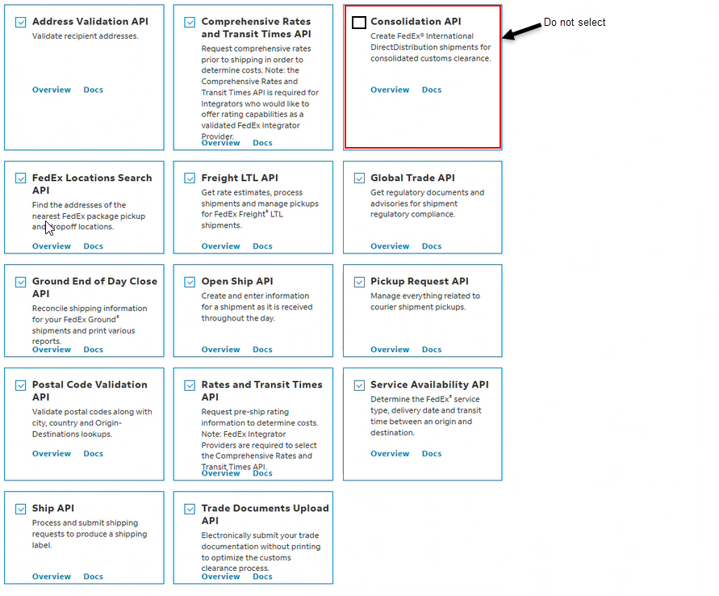Check the Consolidation API checkbox
719x596 pixels.
click(x=359, y=23)
